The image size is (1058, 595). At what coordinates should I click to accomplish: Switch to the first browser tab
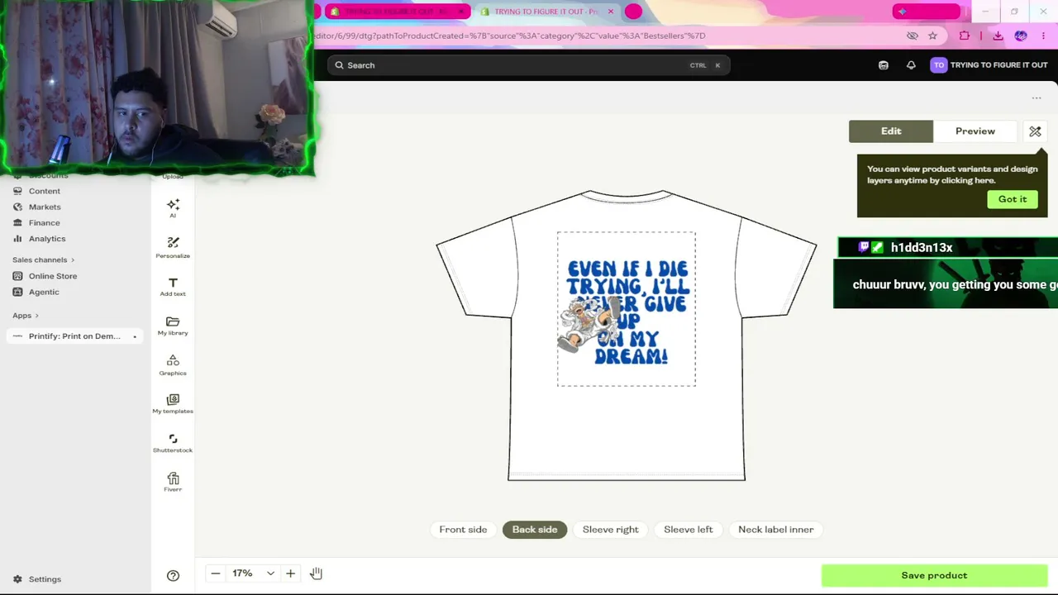click(396, 12)
